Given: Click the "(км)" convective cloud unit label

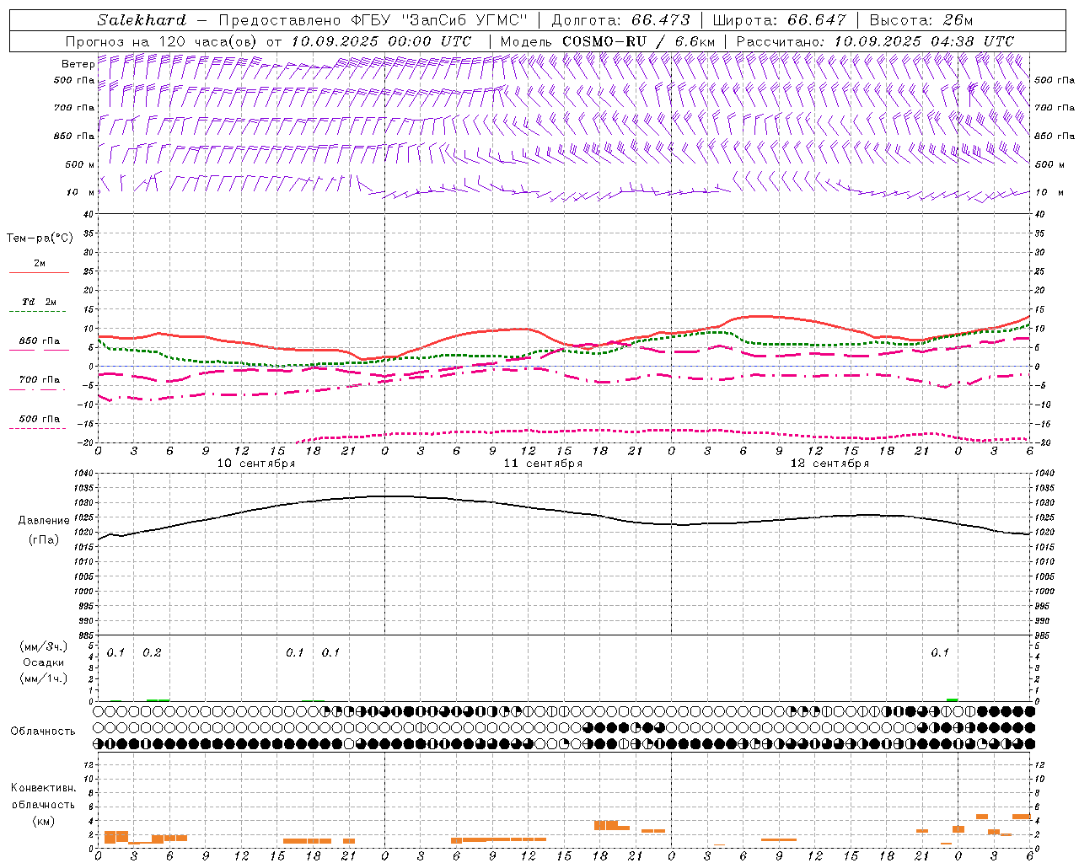Looking at the screenshot, I should (x=44, y=821).
